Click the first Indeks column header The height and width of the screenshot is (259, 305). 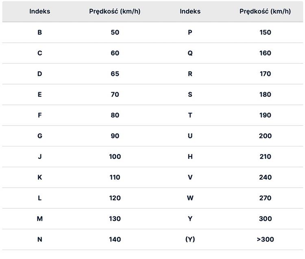click(39, 11)
